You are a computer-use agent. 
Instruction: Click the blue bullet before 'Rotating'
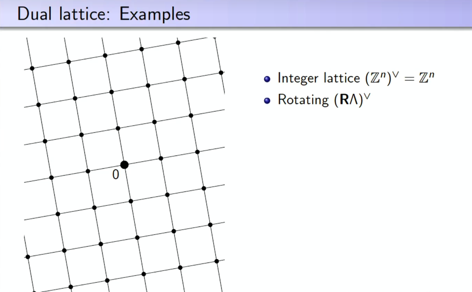tap(267, 101)
